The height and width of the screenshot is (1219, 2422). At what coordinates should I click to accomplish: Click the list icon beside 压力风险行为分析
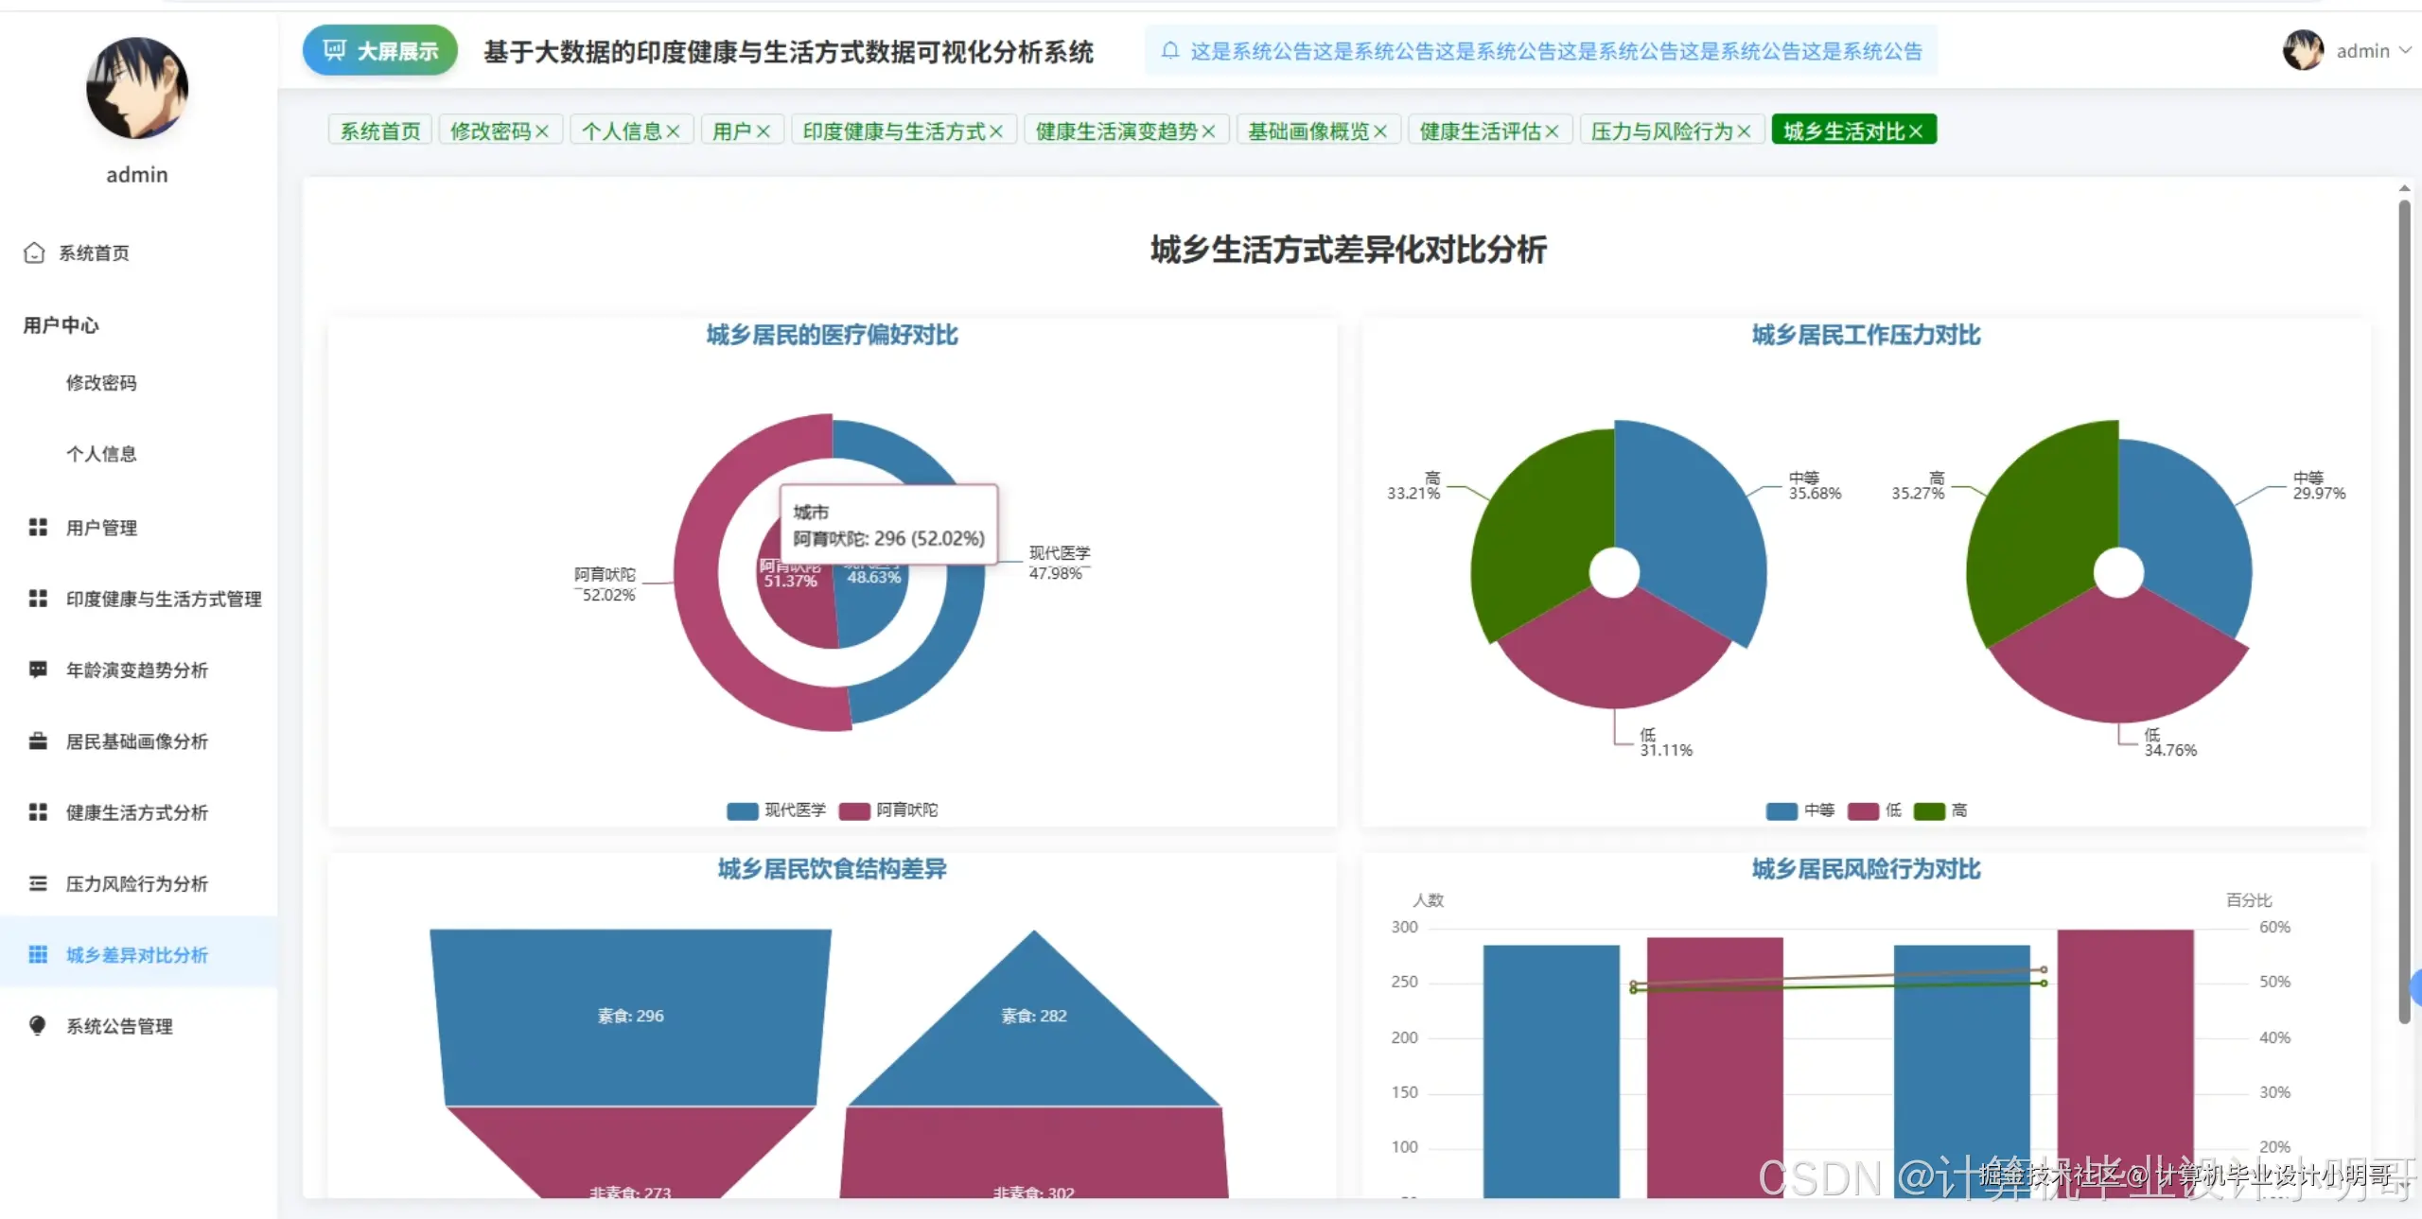click(x=38, y=883)
